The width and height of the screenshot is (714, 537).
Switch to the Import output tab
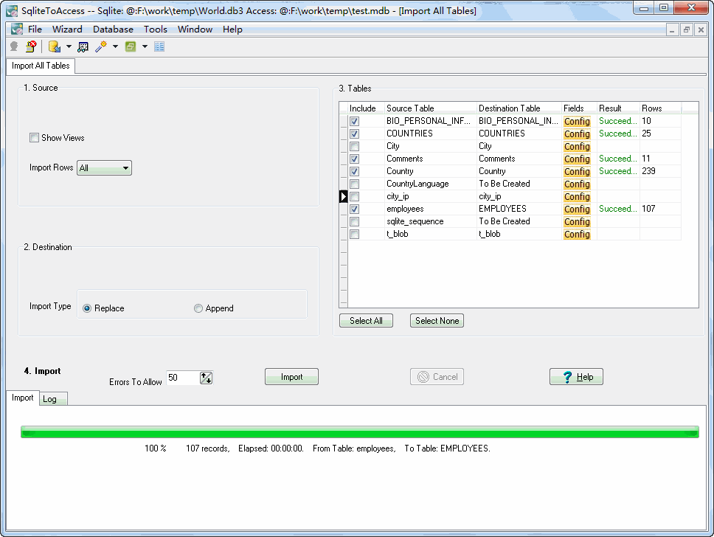tap(22, 398)
